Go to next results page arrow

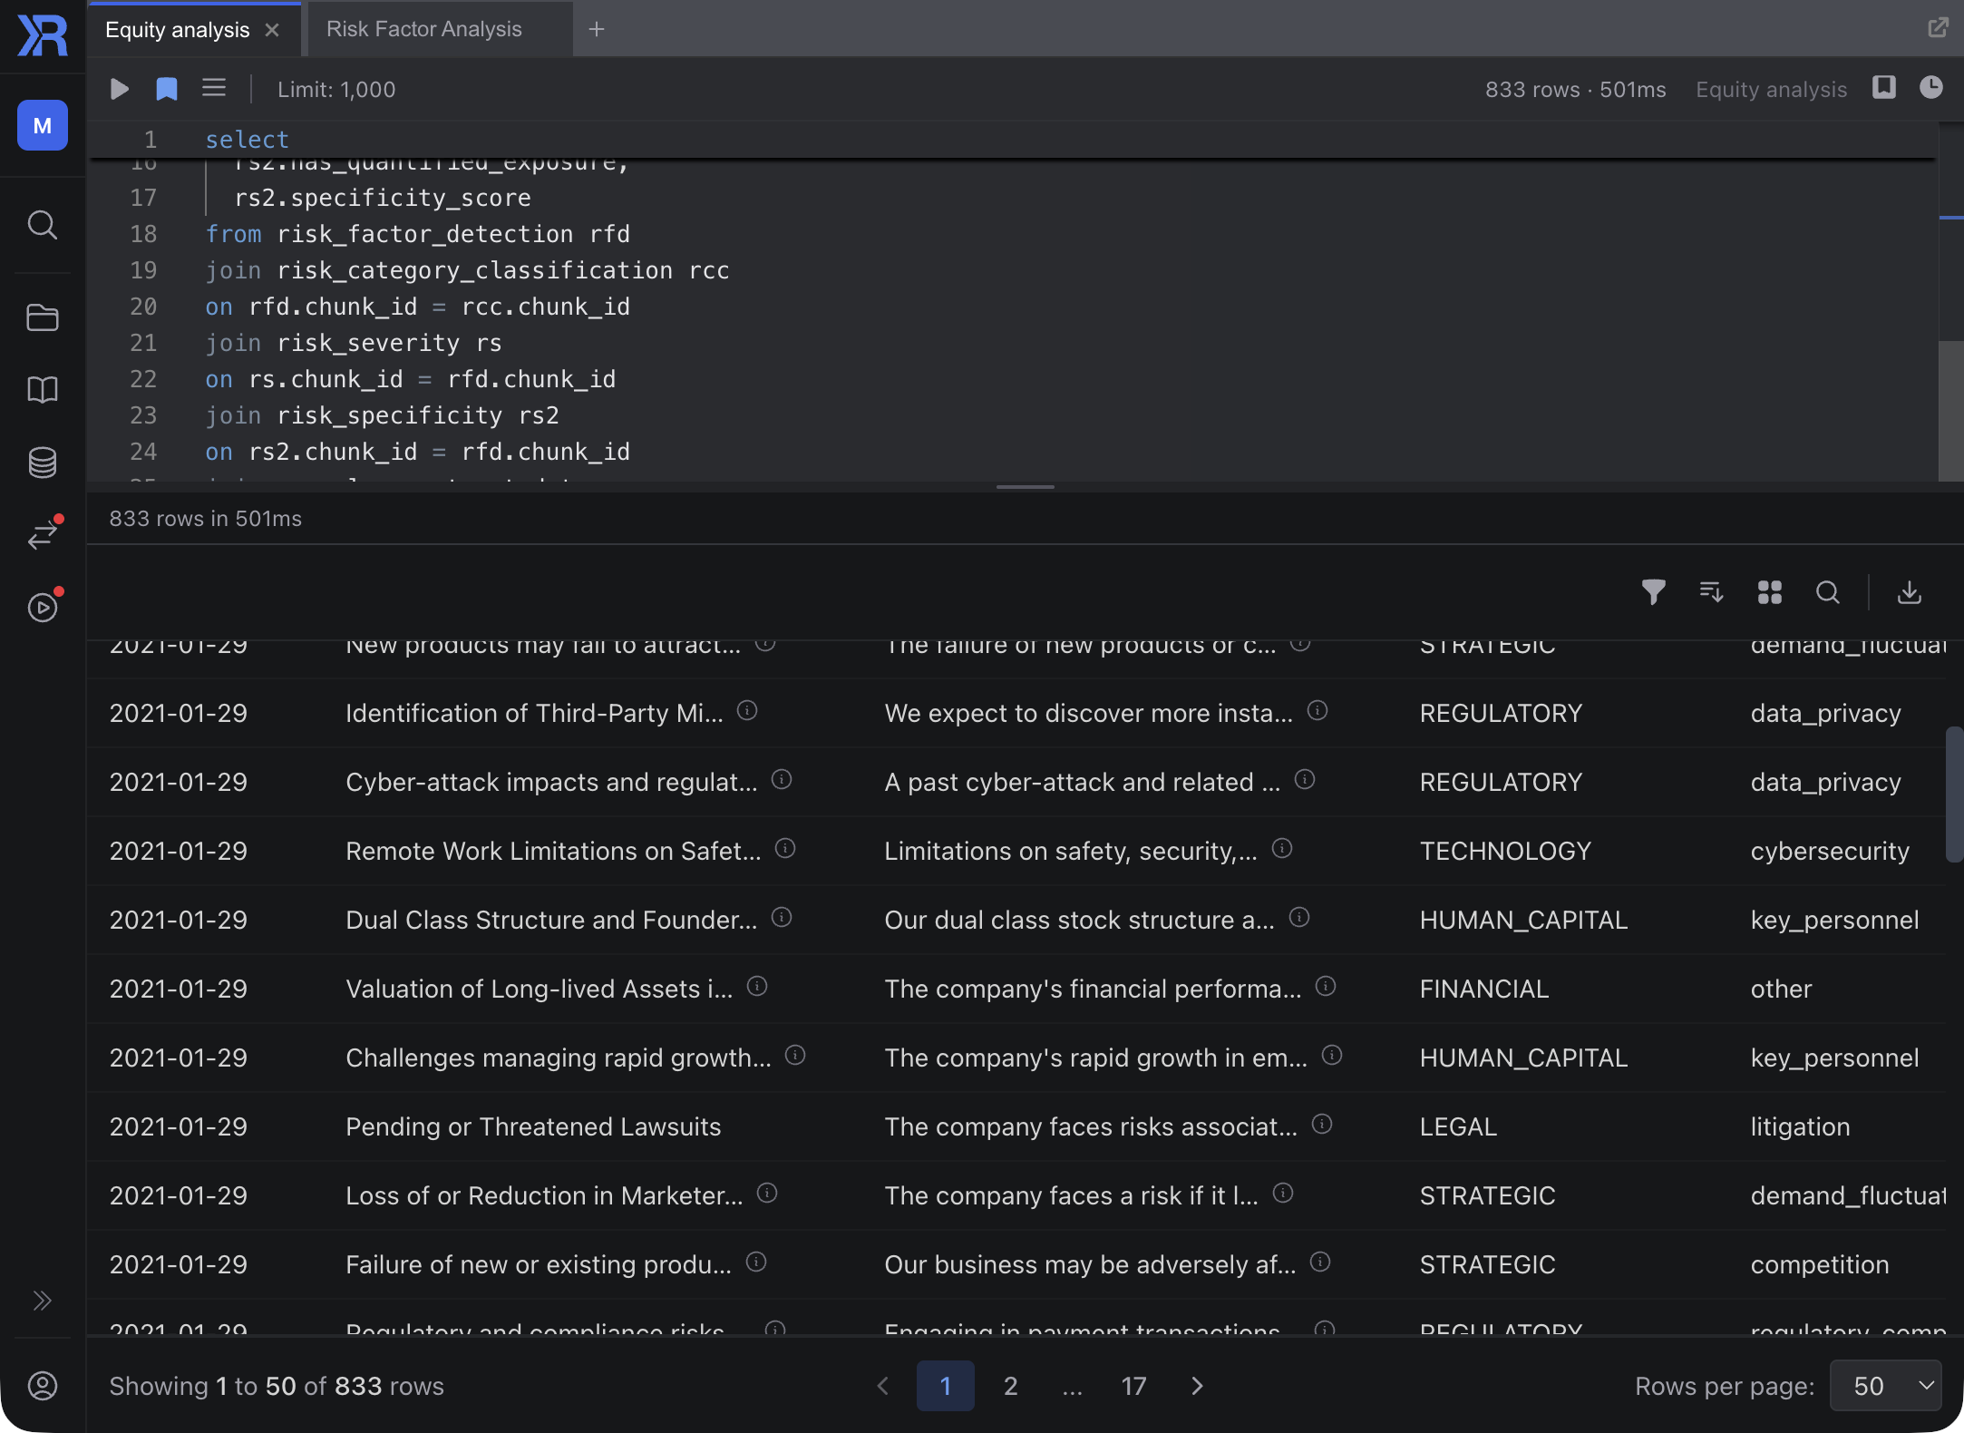coord(1197,1386)
